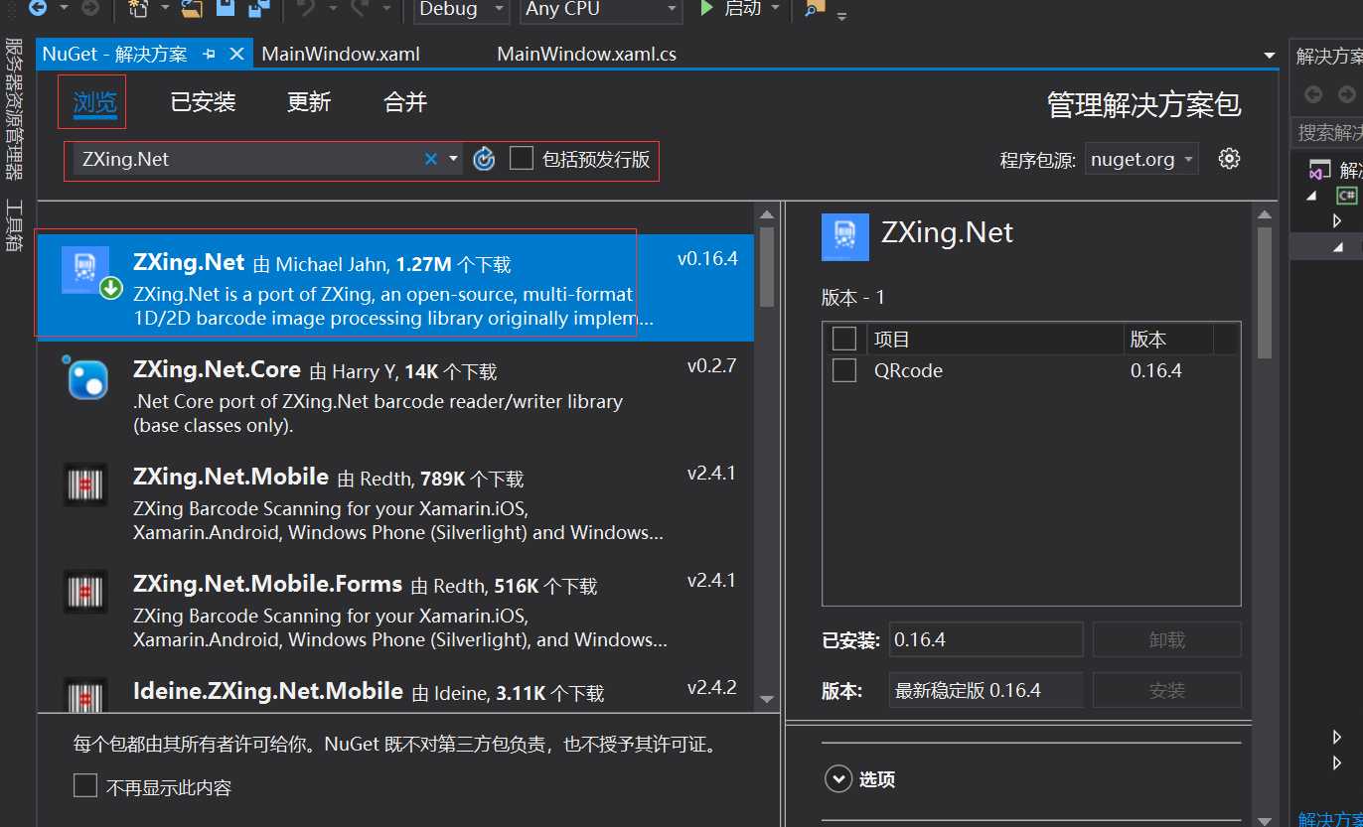Open NuGet settings gear icon
Viewport: 1363px width, 827px height.
1230,159
